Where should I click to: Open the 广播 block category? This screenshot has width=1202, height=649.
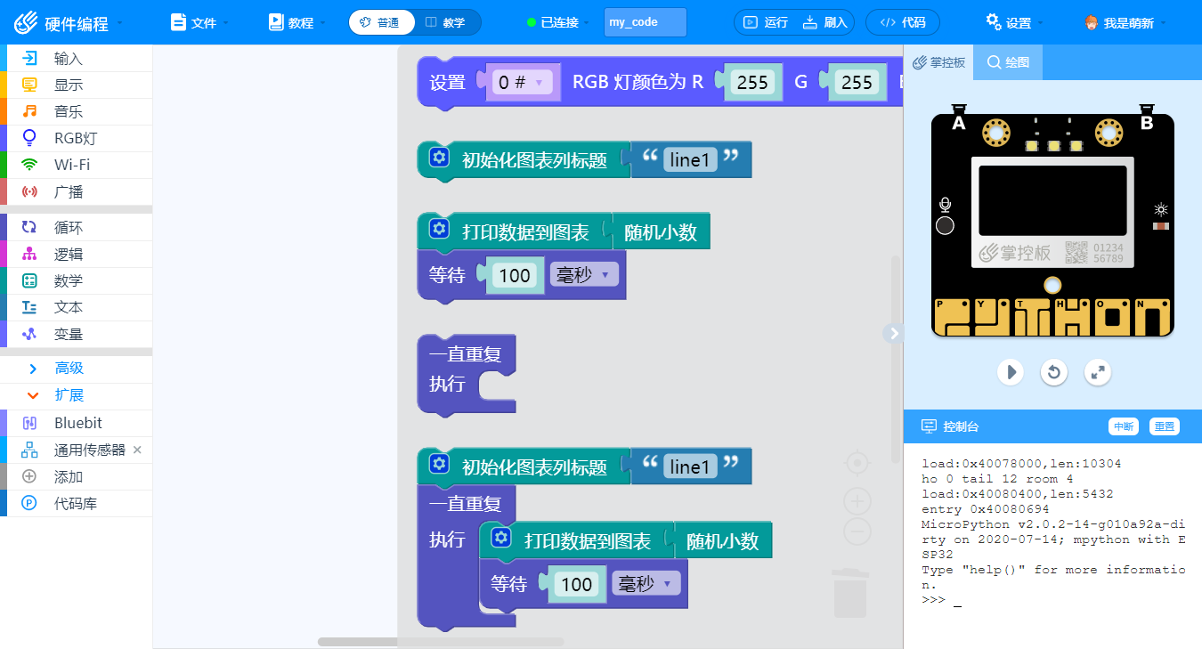tap(76, 191)
